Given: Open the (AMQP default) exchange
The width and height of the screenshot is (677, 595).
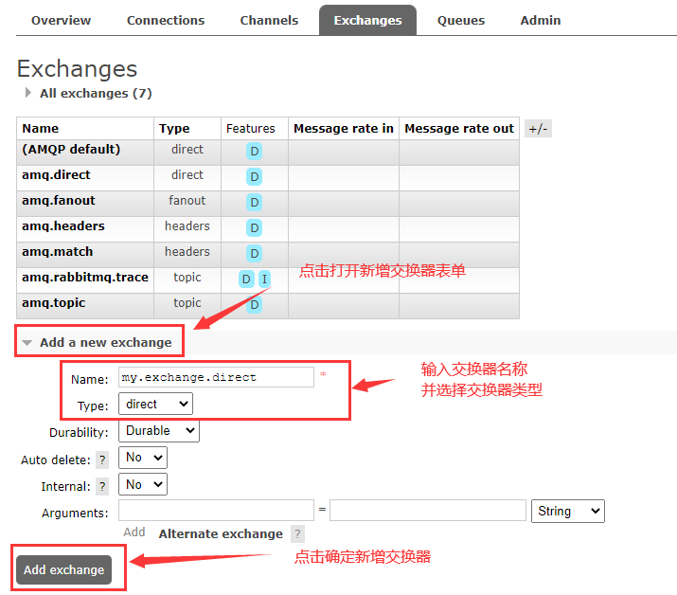Looking at the screenshot, I should pyautogui.click(x=71, y=150).
